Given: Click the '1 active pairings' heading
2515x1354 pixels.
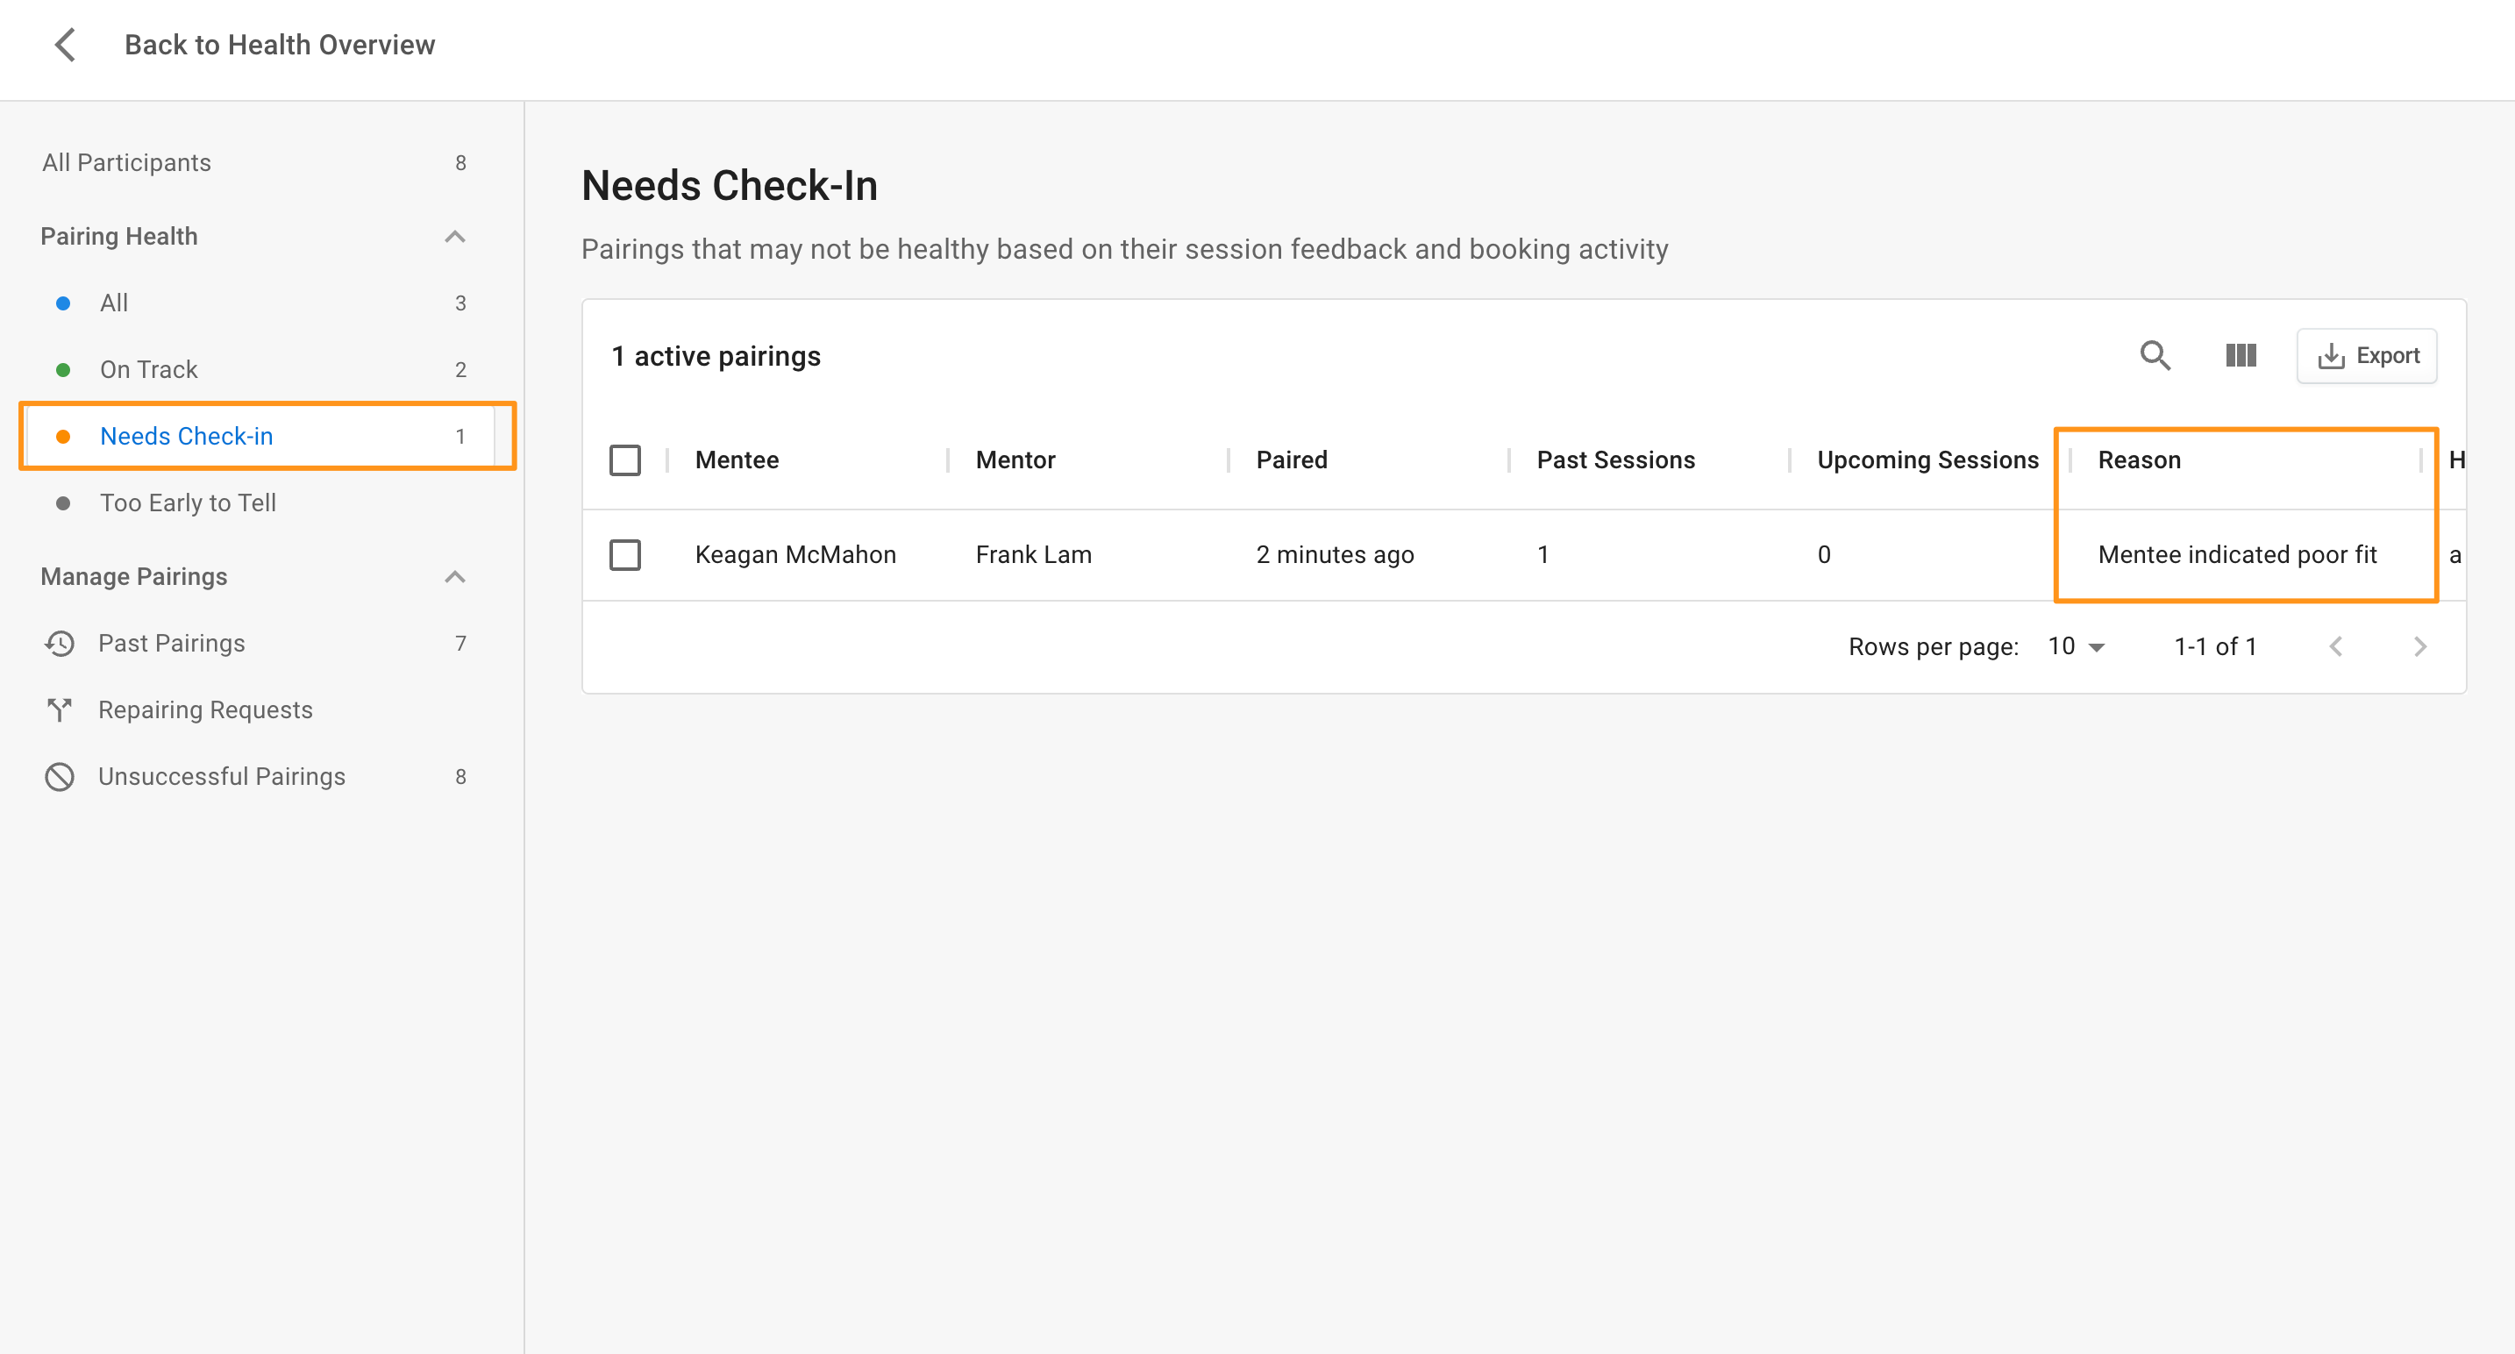Looking at the screenshot, I should click(x=716, y=356).
